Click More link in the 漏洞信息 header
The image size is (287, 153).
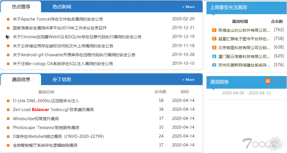tap(188, 80)
